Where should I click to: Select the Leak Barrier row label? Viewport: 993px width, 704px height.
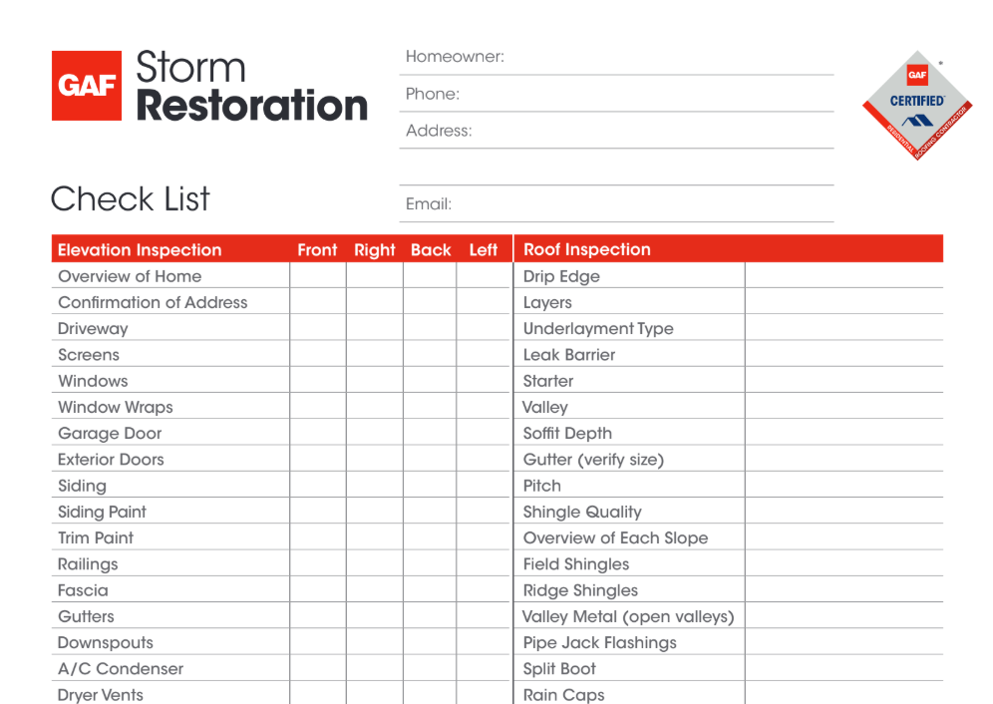568,355
